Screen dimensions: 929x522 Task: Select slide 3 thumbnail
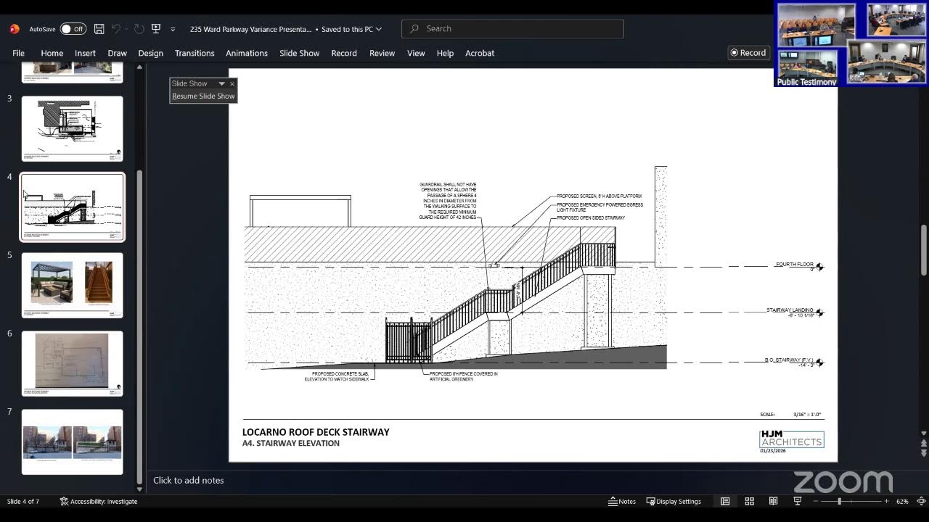[72, 128]
